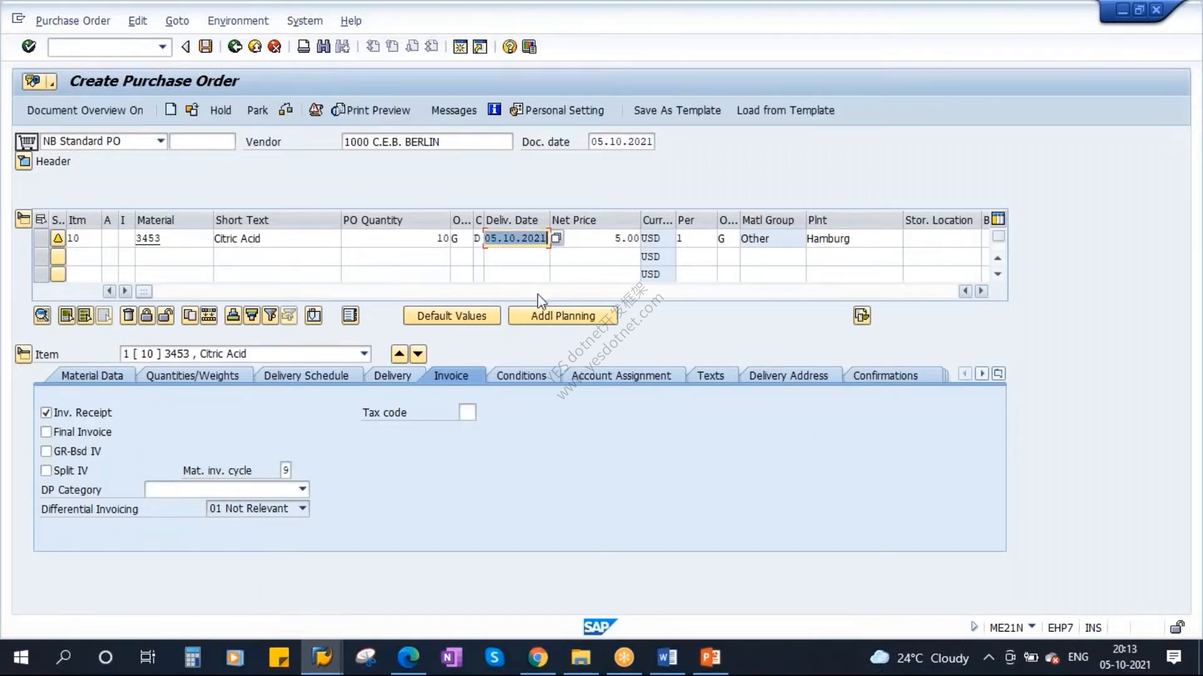Uncheck the Inv. Receipt checkbox

[x=46, y=412]
